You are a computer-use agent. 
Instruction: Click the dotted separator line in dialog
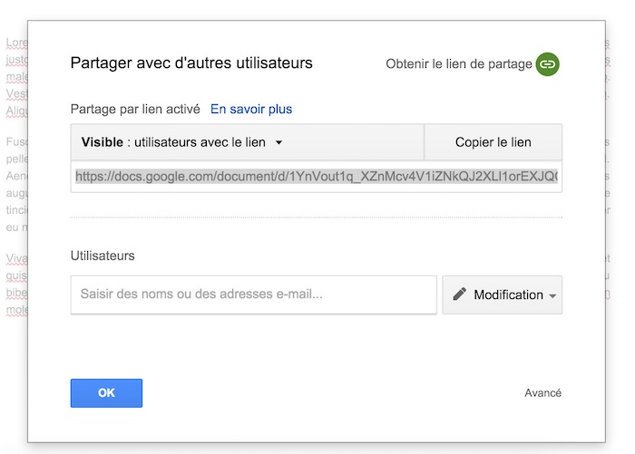click(316, 217)
